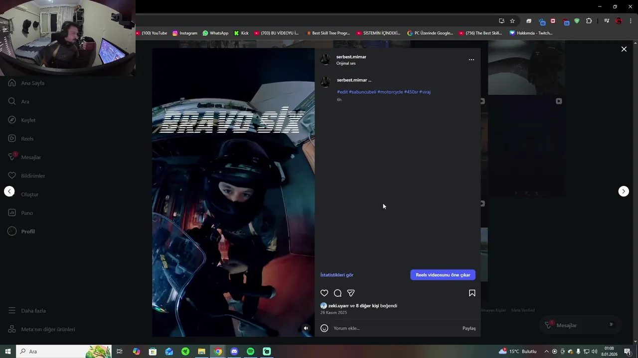Open the volume control in tray

pyautogui.click(x=595, y=352)
